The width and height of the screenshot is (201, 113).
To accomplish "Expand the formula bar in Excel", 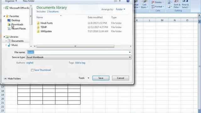I will tap(199, 15).
